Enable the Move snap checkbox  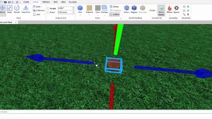(48, 13)
